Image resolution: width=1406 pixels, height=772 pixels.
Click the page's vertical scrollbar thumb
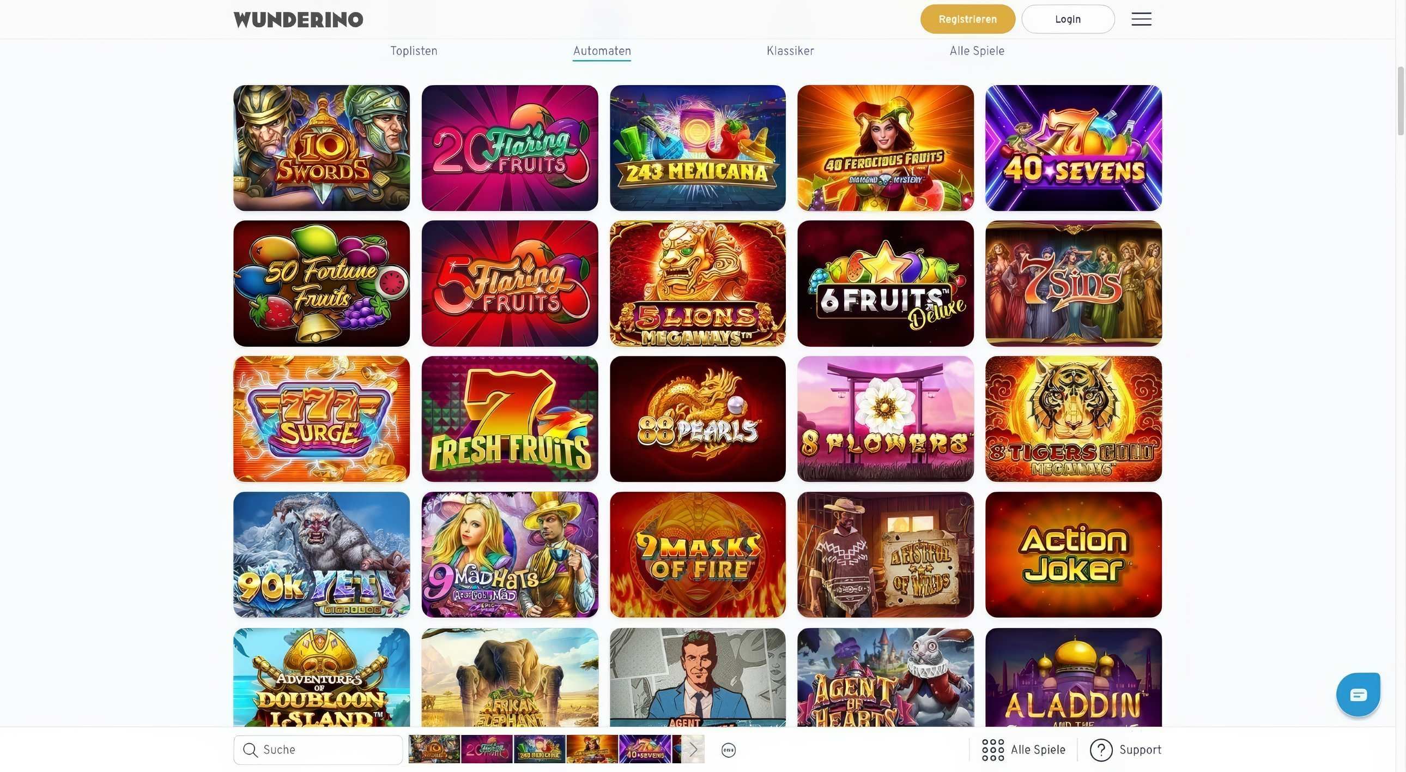[x=1401, y=101]
